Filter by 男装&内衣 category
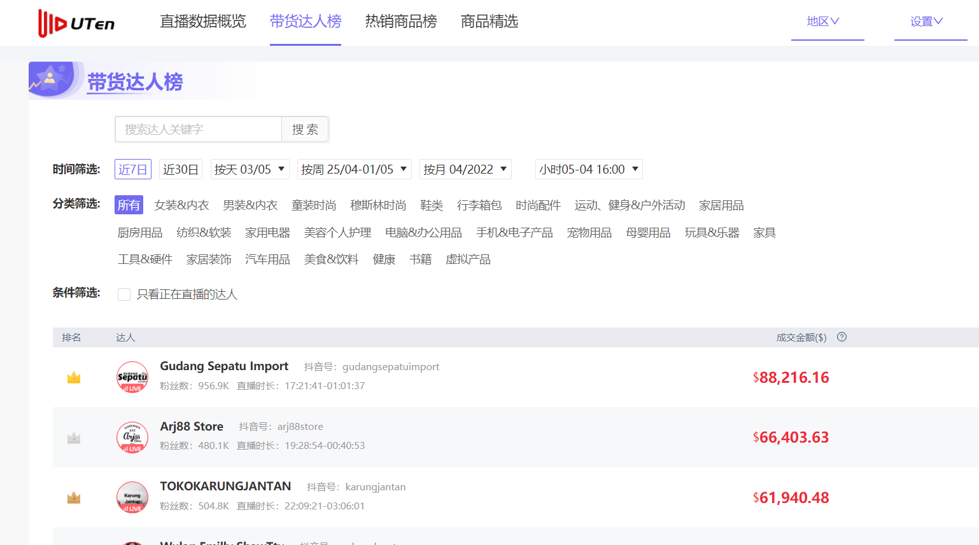 pos(250,205)
